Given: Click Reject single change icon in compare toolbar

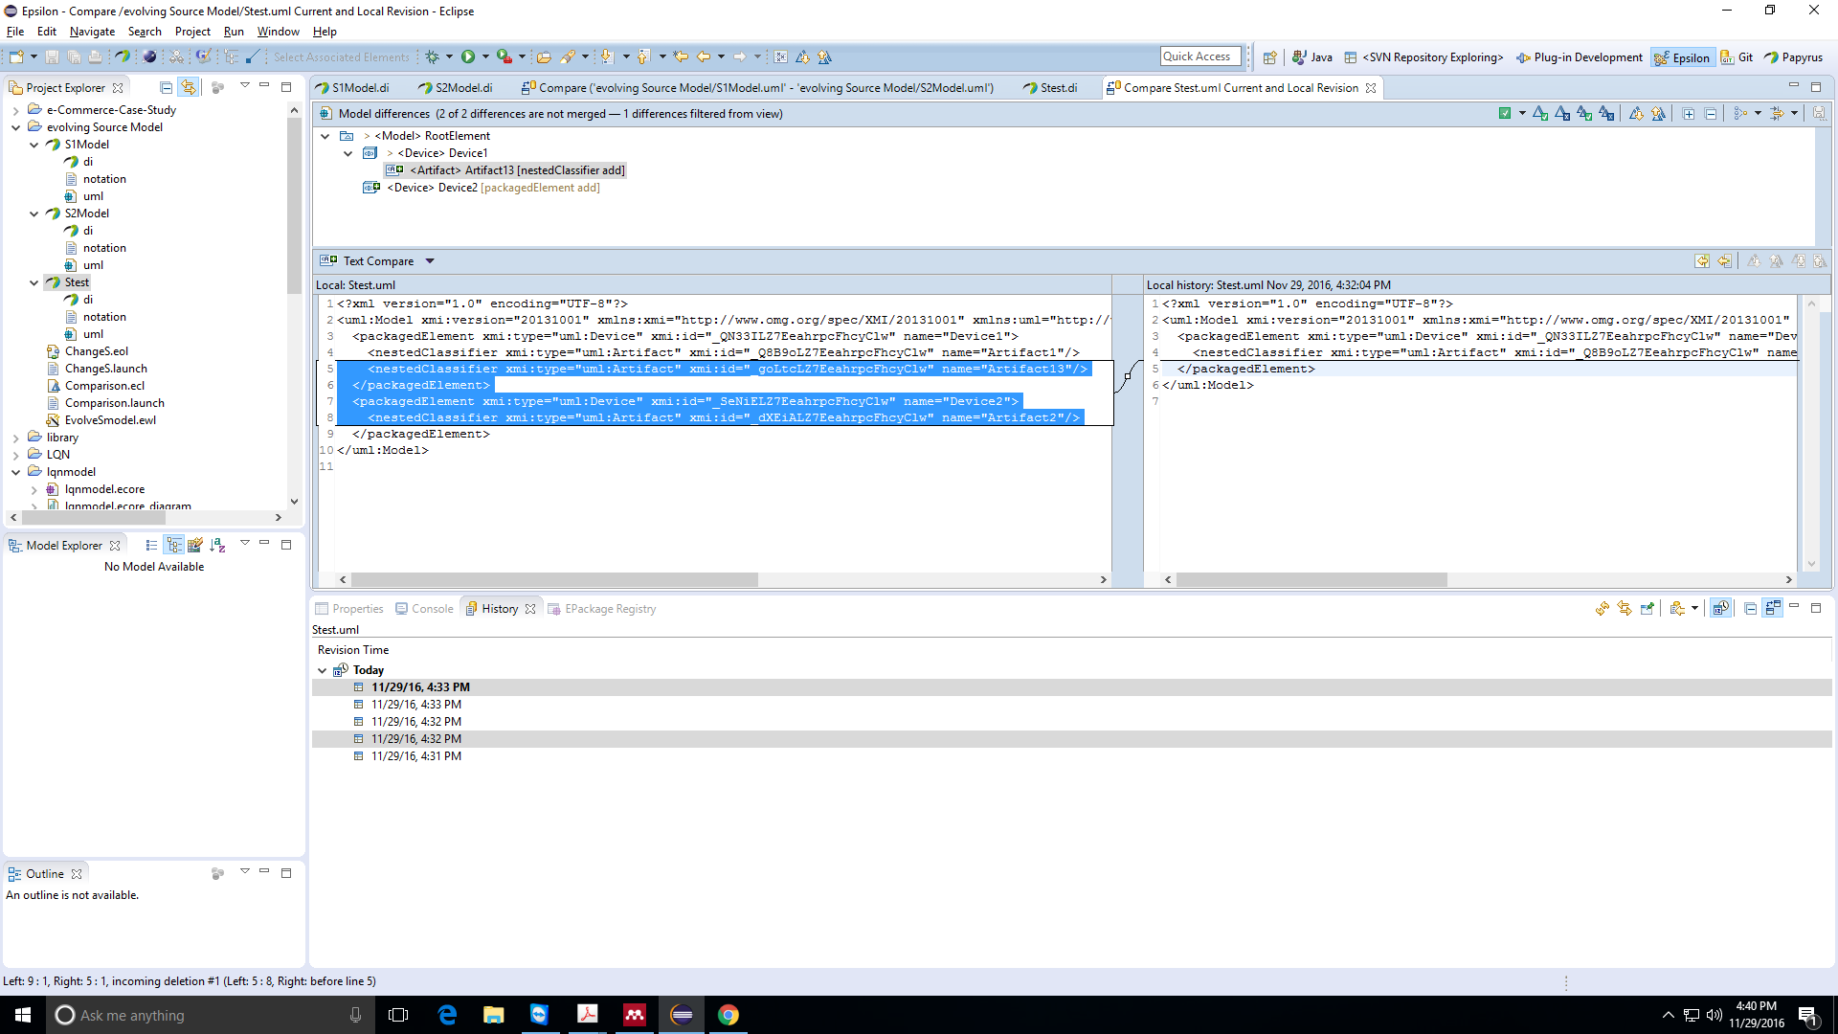Looking at the screenshot, I should 1562,114.
